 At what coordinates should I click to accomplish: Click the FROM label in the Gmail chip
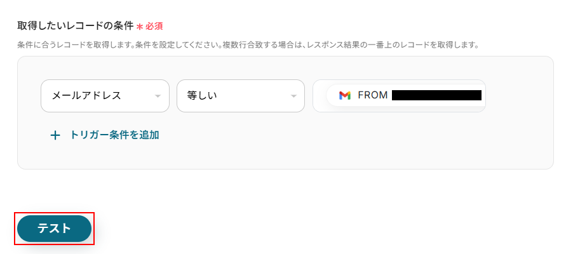[373, 96]
